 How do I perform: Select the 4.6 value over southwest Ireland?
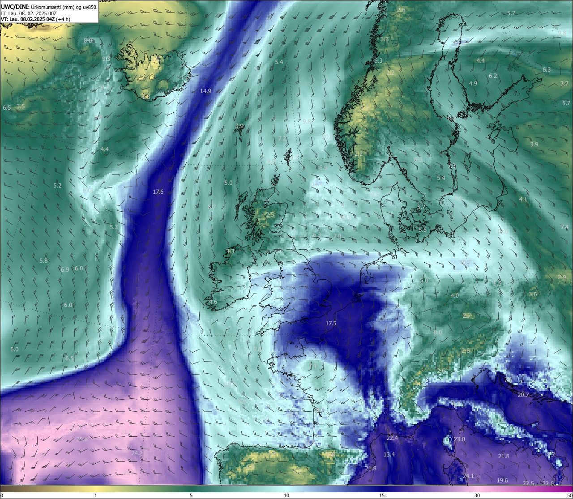[213, 302]
